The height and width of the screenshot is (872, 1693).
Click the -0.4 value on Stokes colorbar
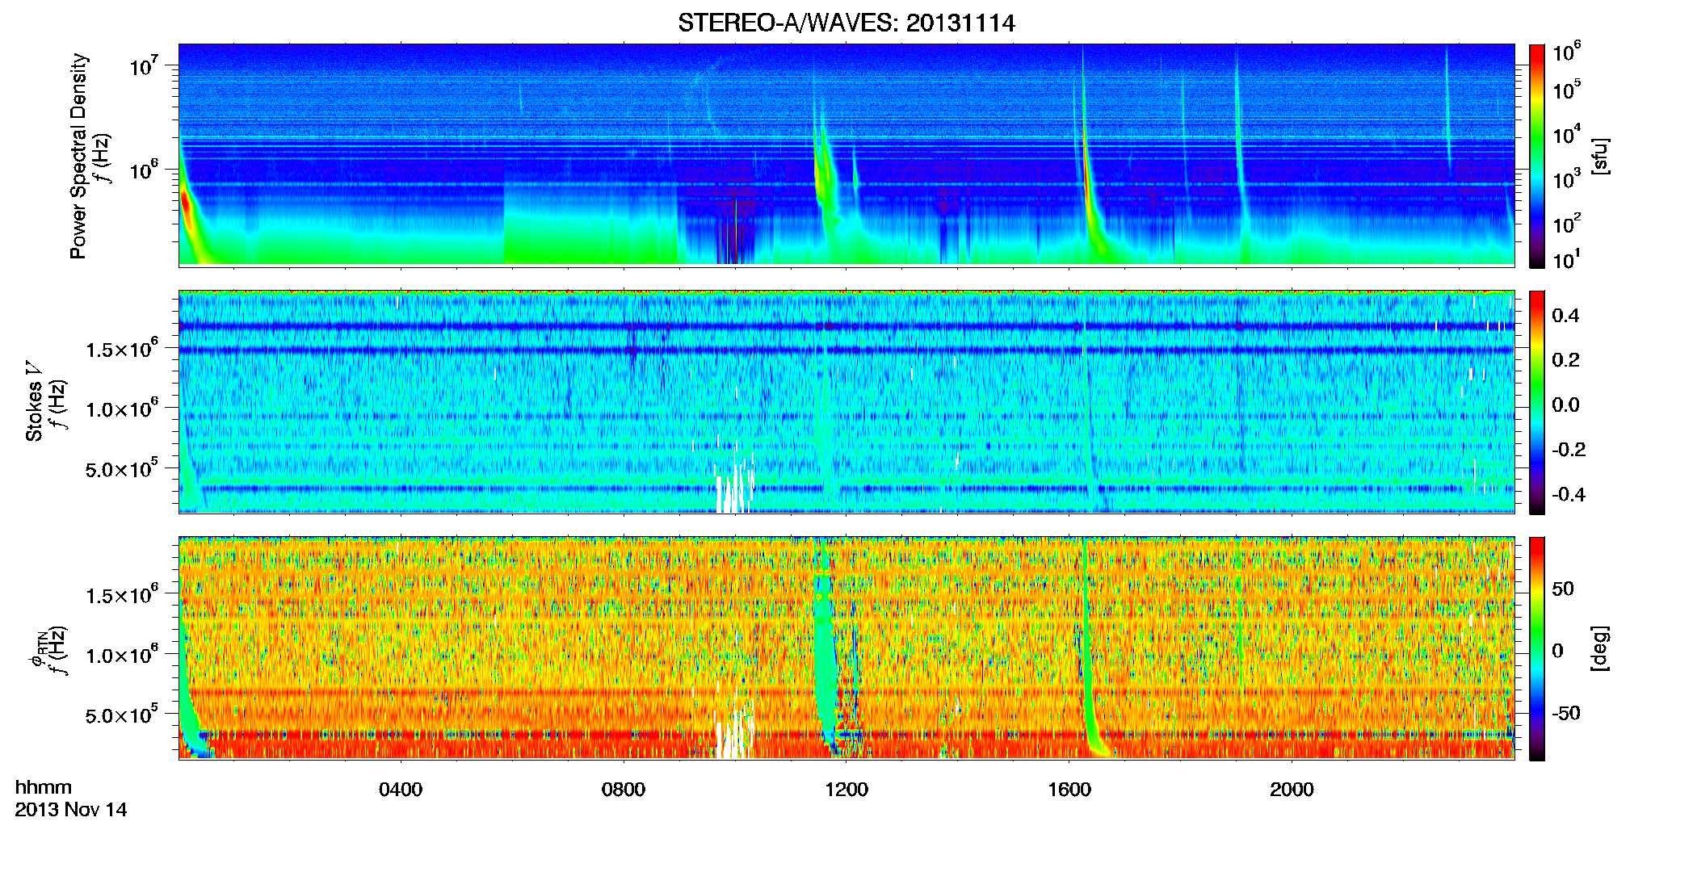[1569, 494]
